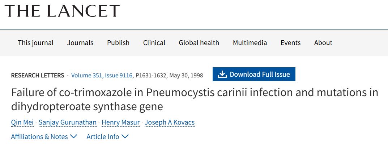Select the Events menu item

coord(290,42)
